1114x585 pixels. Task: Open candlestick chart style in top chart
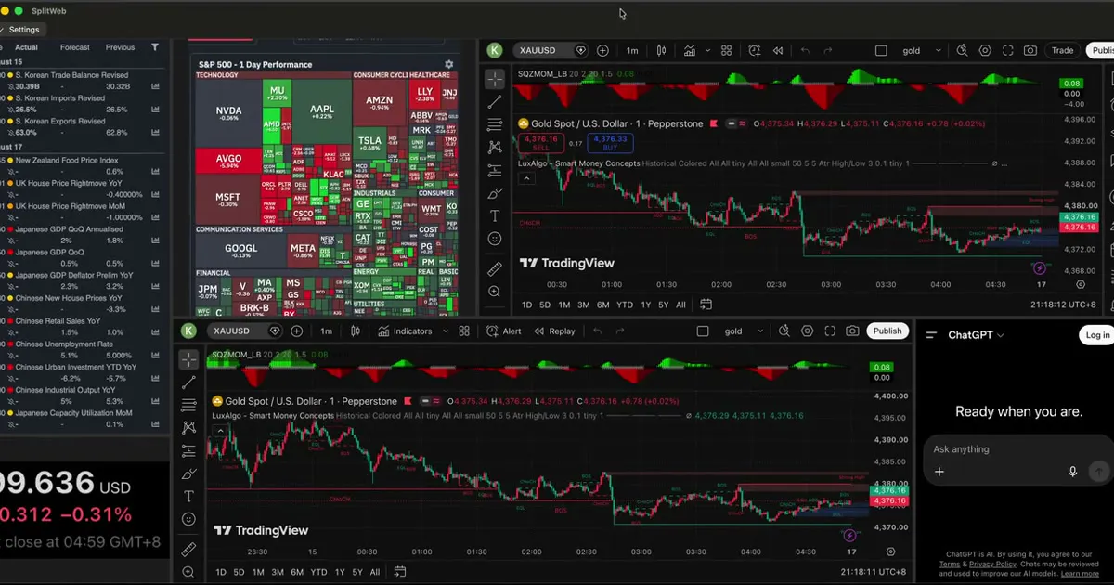[661, 50]
